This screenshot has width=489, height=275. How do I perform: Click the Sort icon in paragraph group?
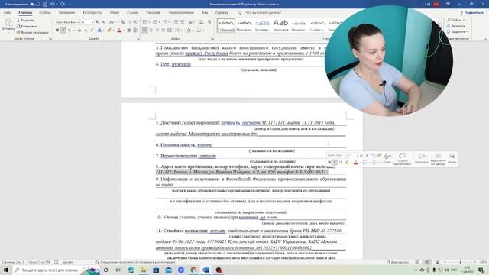coord(202,22)
